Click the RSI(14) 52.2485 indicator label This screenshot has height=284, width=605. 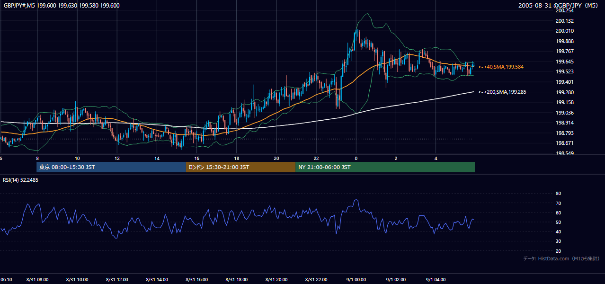21,180
